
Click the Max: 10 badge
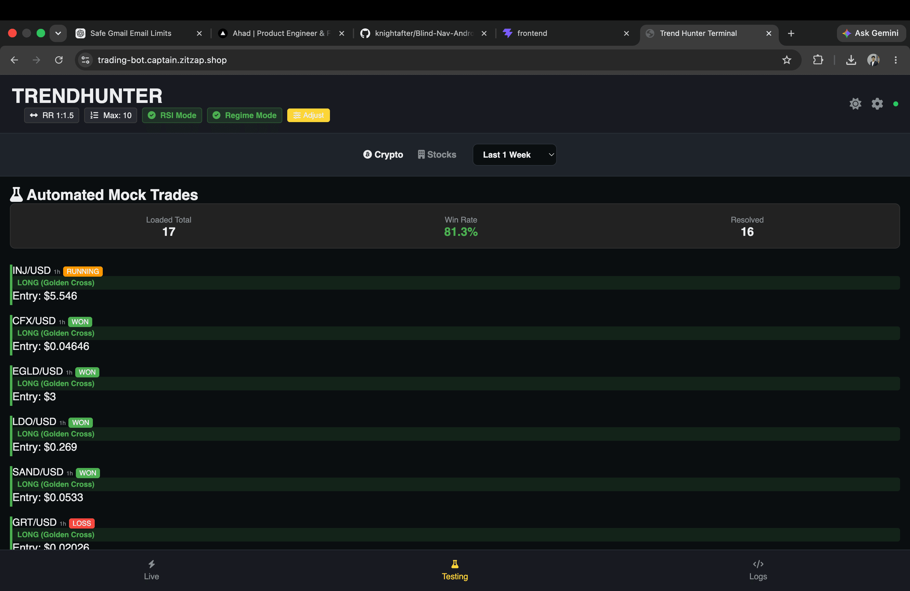pyautogui.click(x=110, y=115)
